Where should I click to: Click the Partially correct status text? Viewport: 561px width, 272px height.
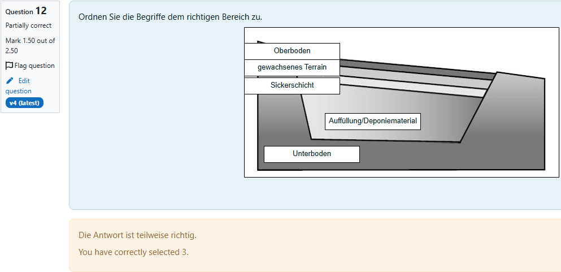(x=28, y=25)
